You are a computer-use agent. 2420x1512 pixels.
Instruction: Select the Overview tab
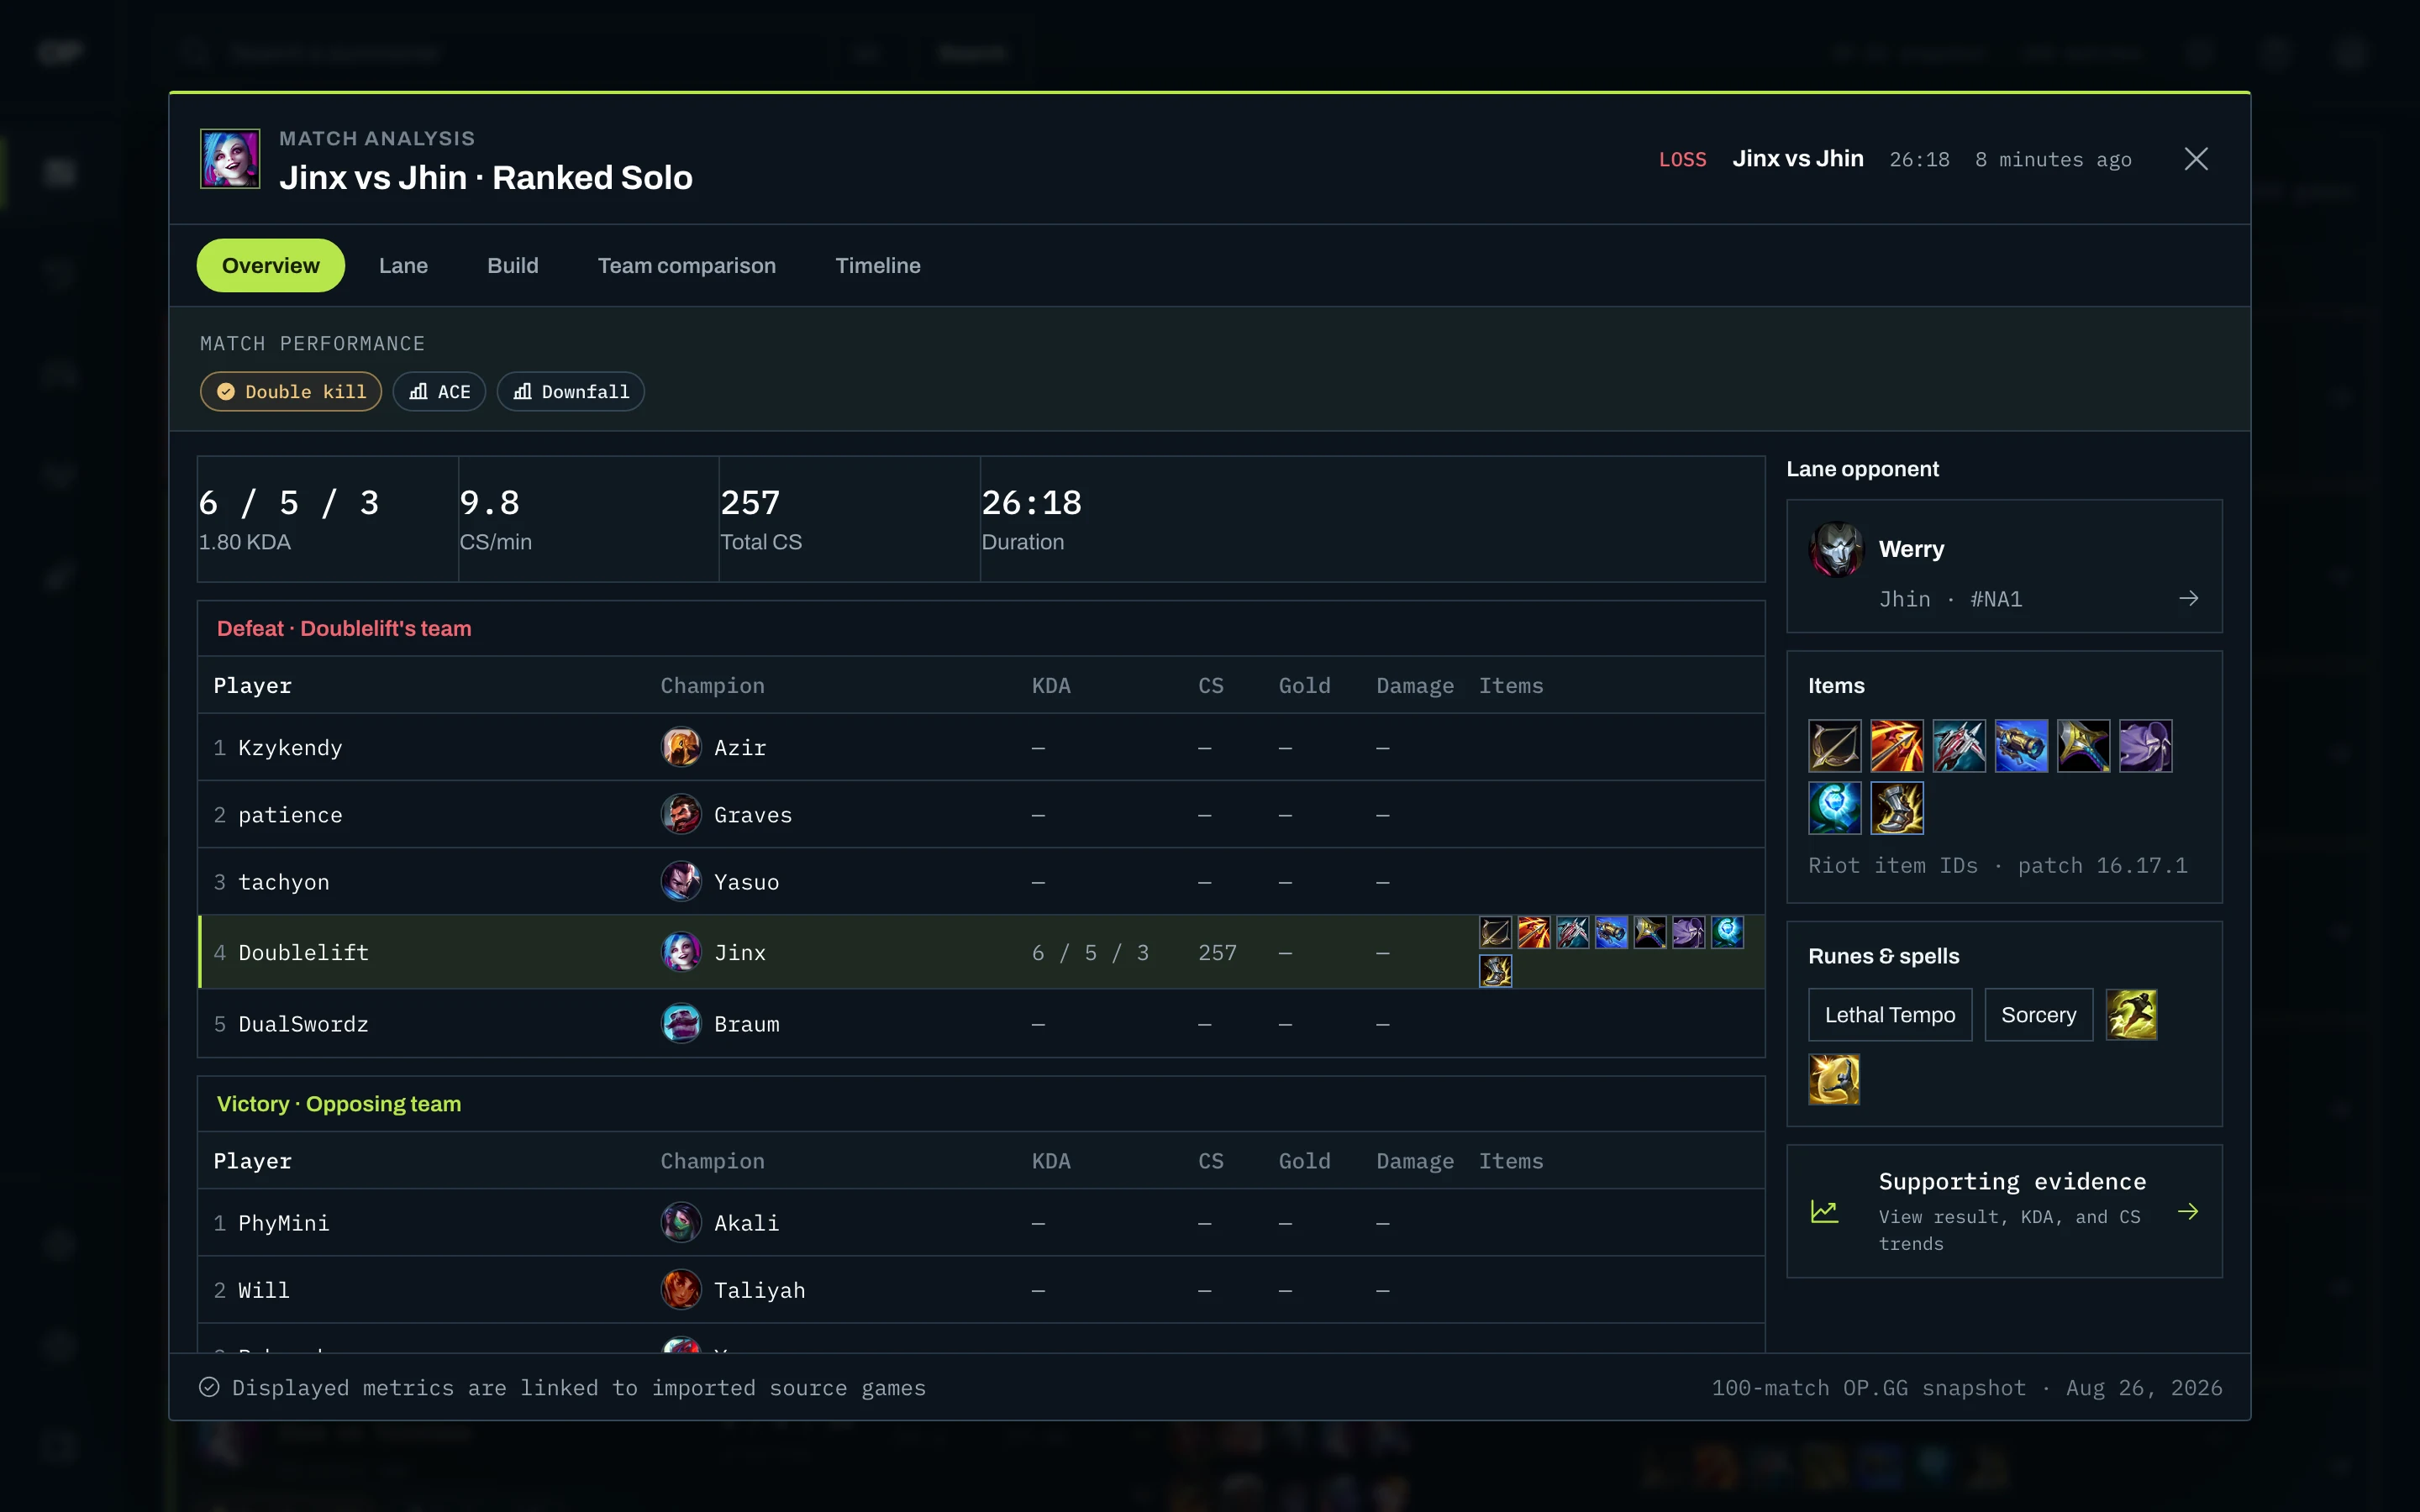pyautogui.click(x=270, y=265)
